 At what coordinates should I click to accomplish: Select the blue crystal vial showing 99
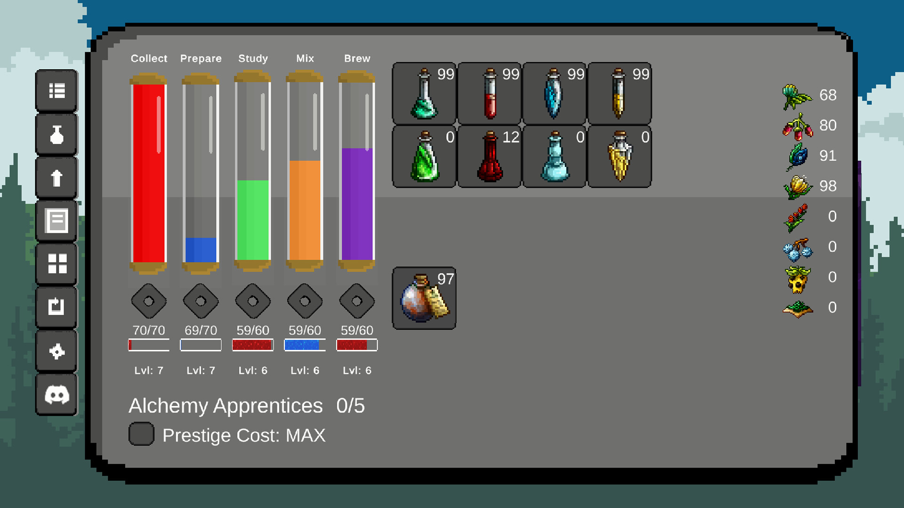tap(554, 93)
